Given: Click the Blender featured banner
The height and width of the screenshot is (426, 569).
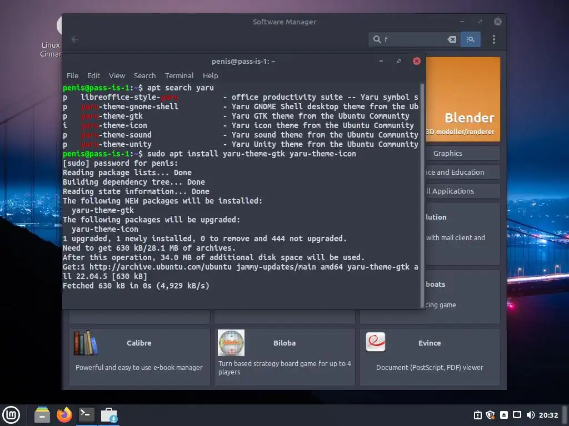Looking at the screenshot, I should coord(463,99).
